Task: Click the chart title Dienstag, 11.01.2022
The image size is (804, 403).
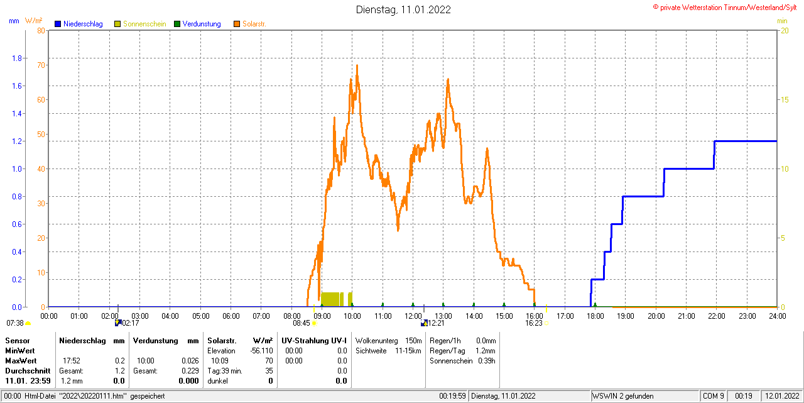Action: (x=403, y=9)
